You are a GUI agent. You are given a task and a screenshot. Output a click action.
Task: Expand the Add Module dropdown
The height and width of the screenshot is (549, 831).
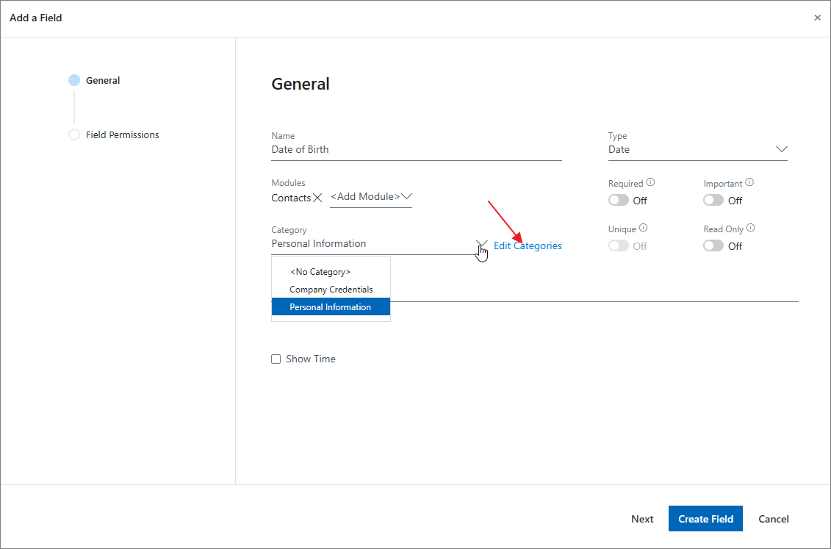pos(406,197)
